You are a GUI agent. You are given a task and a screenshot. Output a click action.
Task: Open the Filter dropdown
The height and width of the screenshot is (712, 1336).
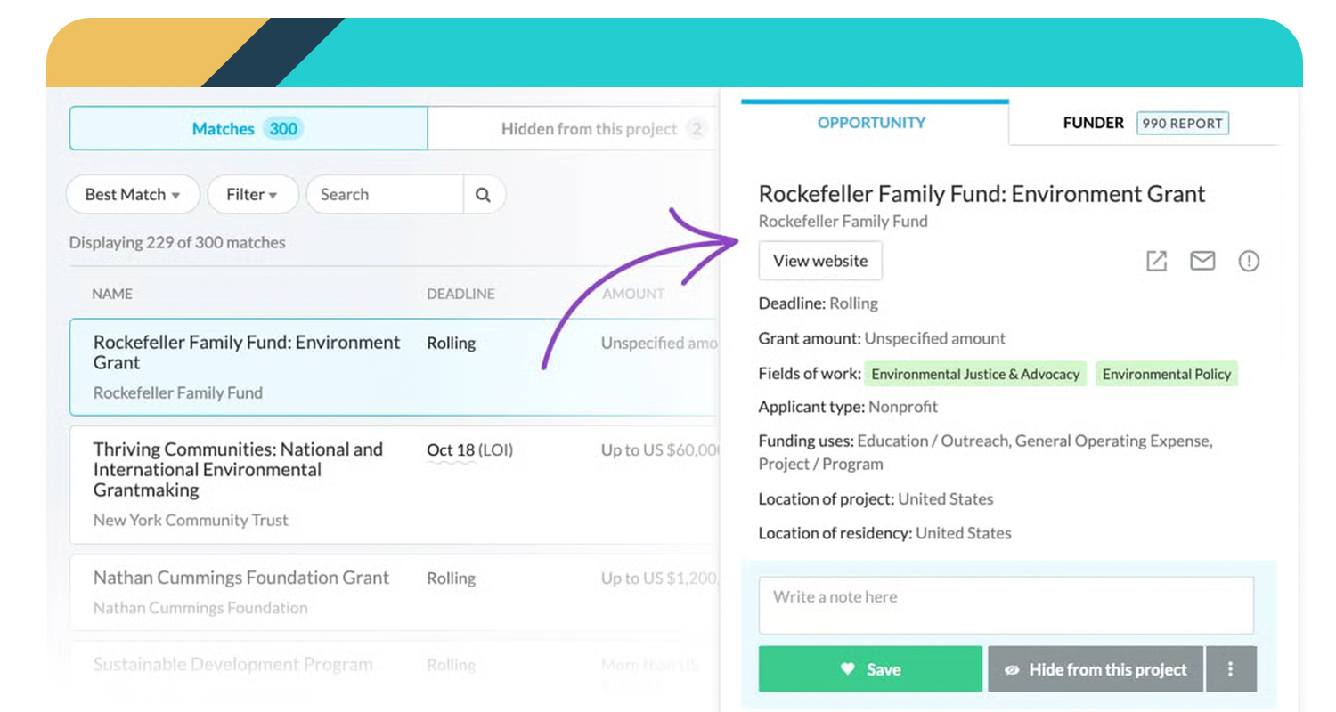[252, 195]
